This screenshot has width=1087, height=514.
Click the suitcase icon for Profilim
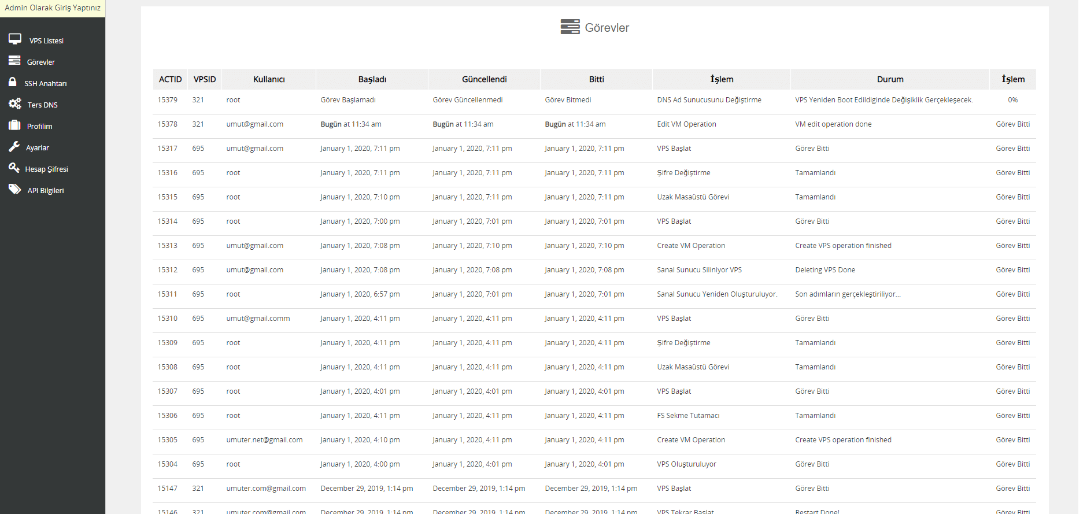[x=14, y=125]
